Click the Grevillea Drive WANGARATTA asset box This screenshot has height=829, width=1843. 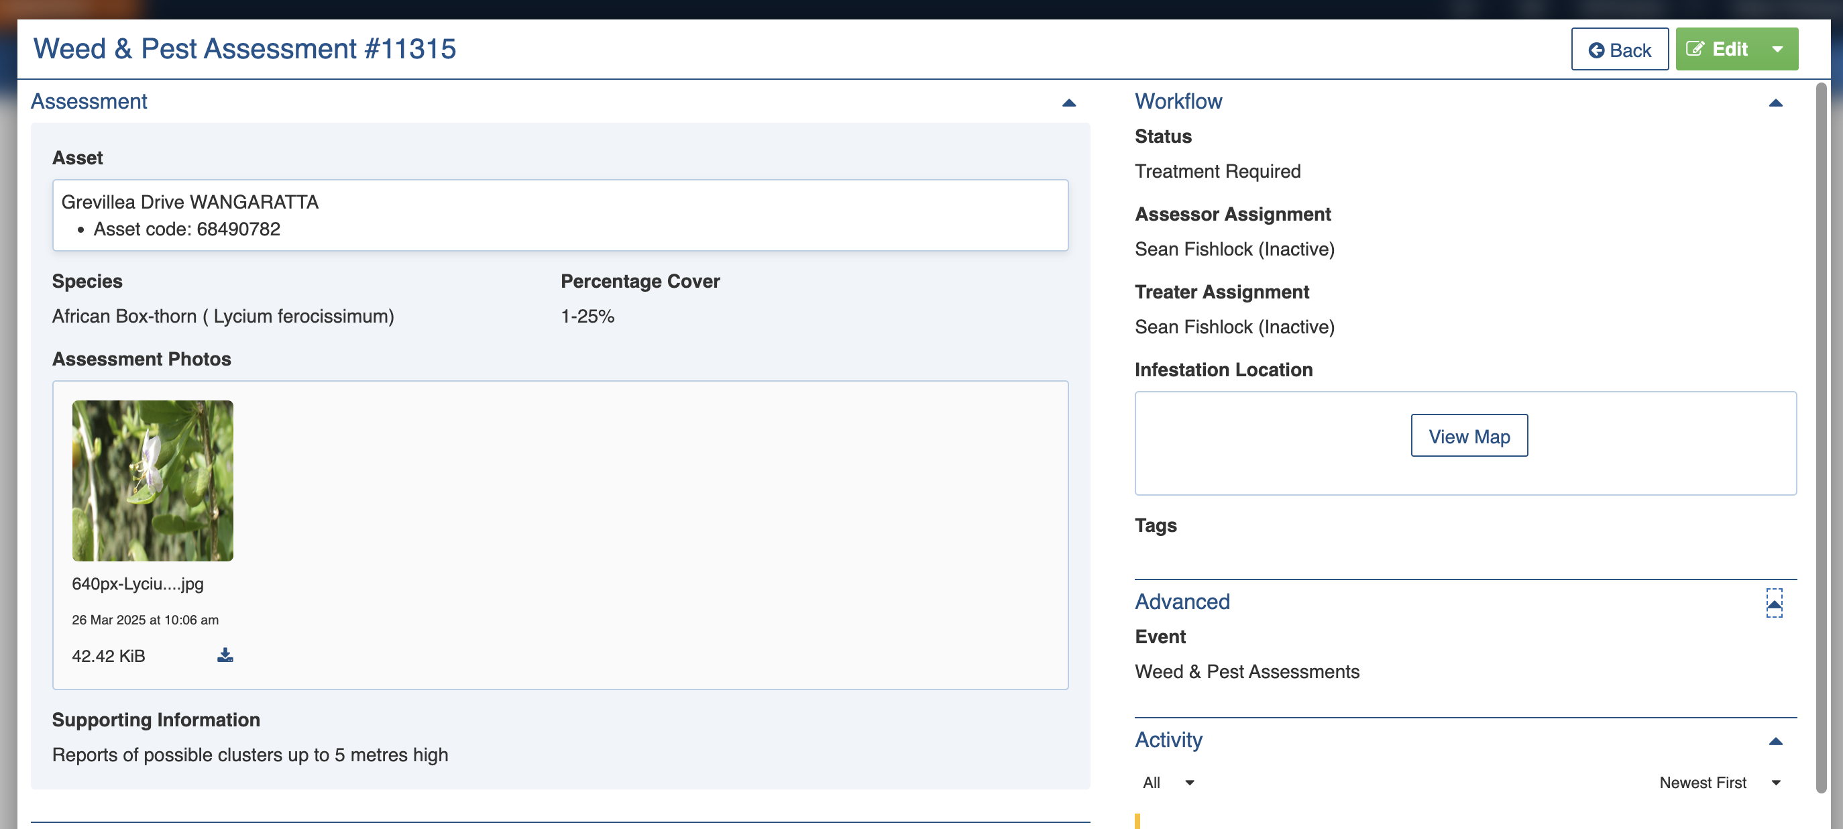[x=559, y=215]
